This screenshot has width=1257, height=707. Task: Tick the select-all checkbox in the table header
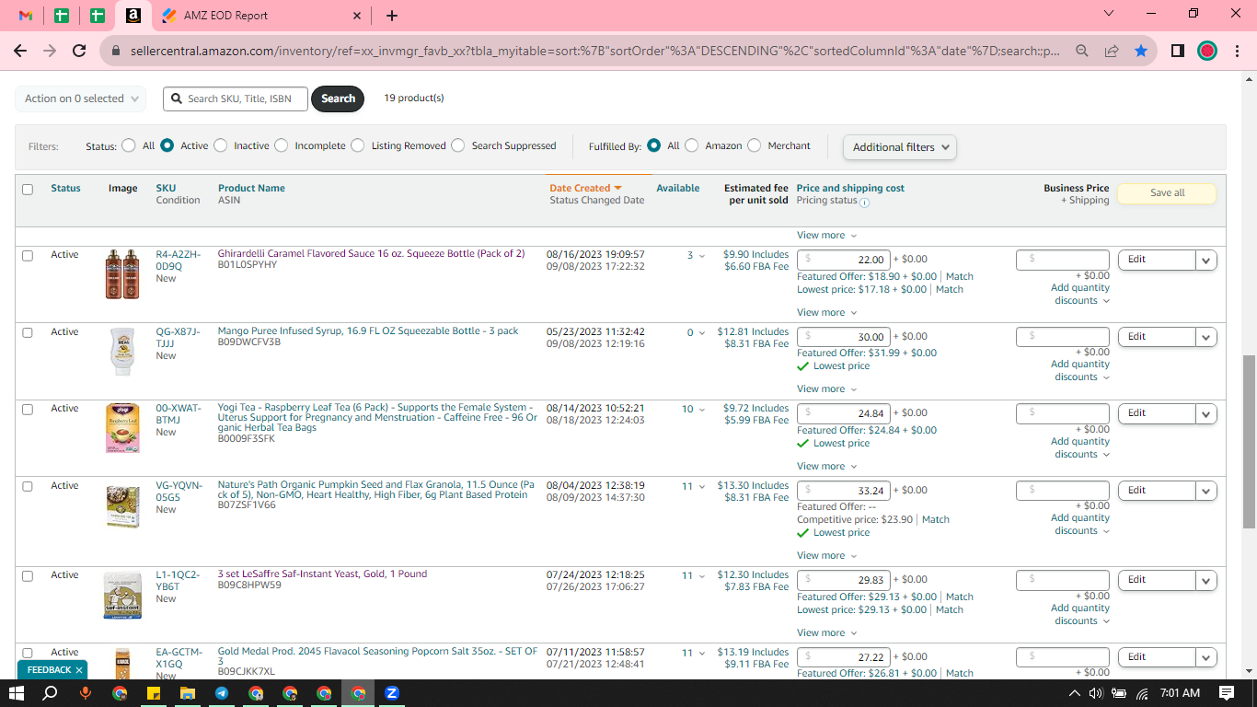[28, 190]
